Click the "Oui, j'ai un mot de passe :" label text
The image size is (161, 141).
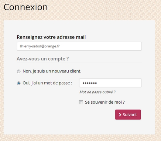coord(47,83)
